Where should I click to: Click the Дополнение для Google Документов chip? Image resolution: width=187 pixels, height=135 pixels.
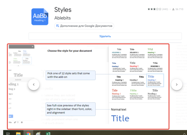pos(84,26)
